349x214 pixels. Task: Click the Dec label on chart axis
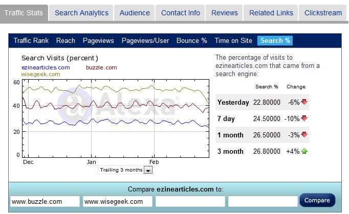[28, 162]
